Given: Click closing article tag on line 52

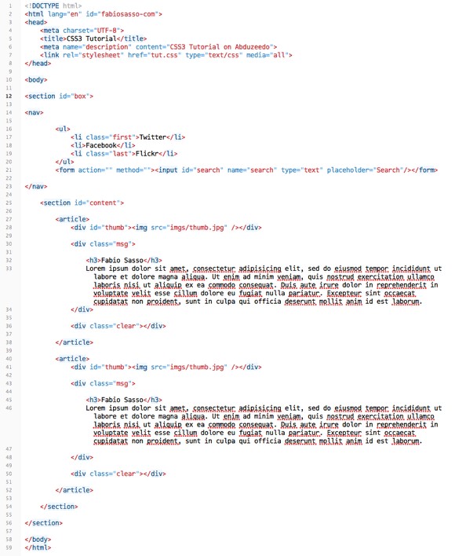Looking at the screenshot, I should (x=74, y=490).
